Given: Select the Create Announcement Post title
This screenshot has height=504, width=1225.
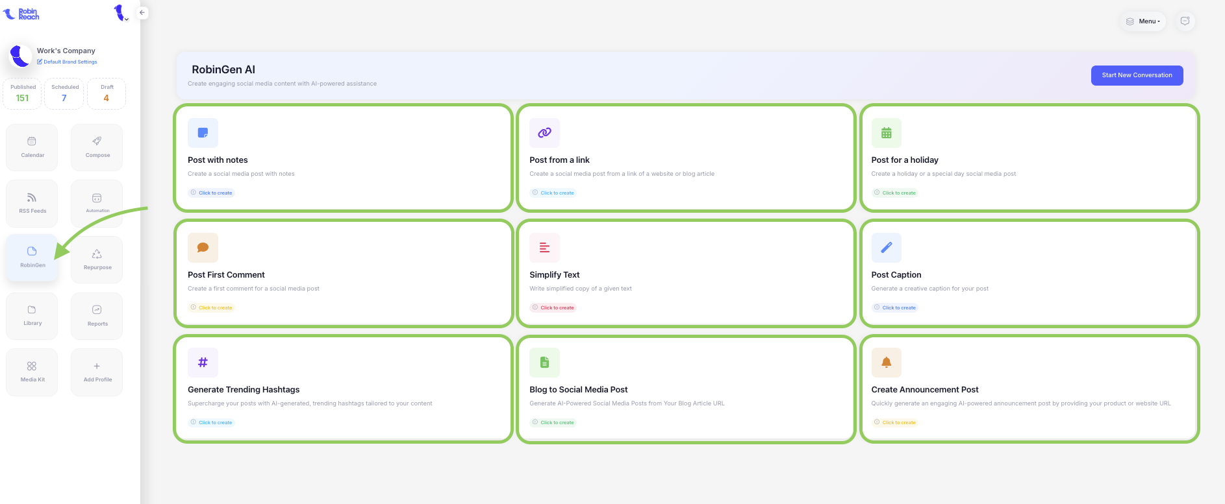Looking at the screenshot, I should coord(925,390).
